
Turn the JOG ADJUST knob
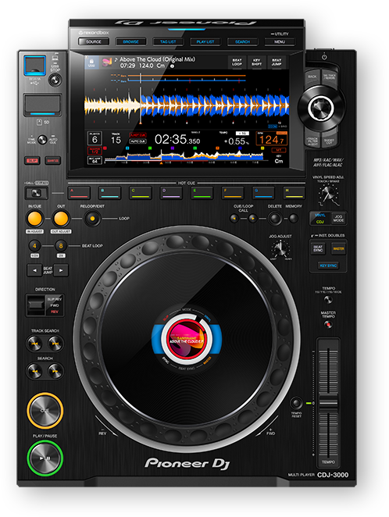[280, 249]
